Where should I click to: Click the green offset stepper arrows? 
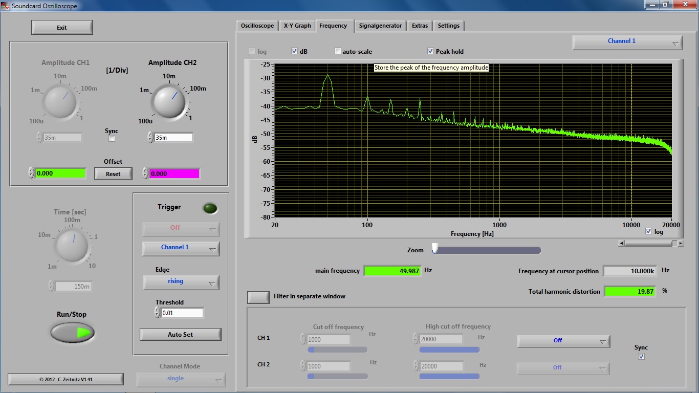[x=32, y=173]
